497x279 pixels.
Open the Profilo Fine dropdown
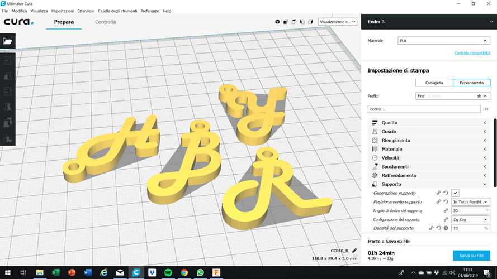453,96
